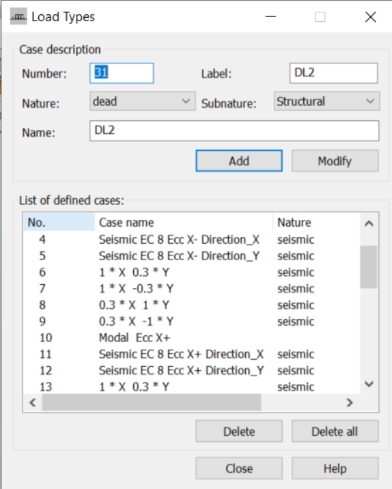The width and height of the screenshot is (392, 489).
Task: Open the Nature dropdown showing dead
Action: [x=143, y=101]
